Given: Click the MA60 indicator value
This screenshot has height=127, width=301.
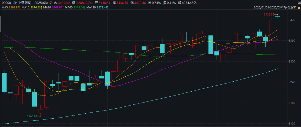Looking at the screenshot, I should 77,7.
